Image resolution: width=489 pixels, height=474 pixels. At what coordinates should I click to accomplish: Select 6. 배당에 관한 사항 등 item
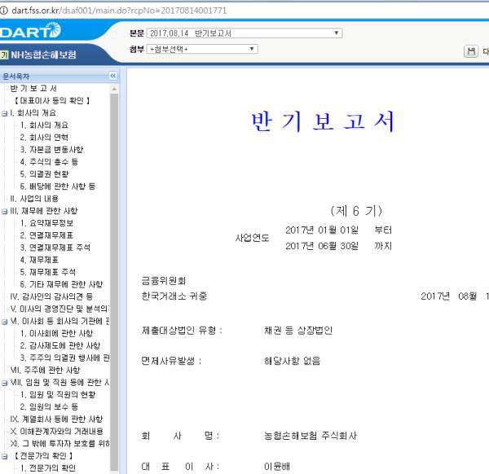tap(58, 187)
